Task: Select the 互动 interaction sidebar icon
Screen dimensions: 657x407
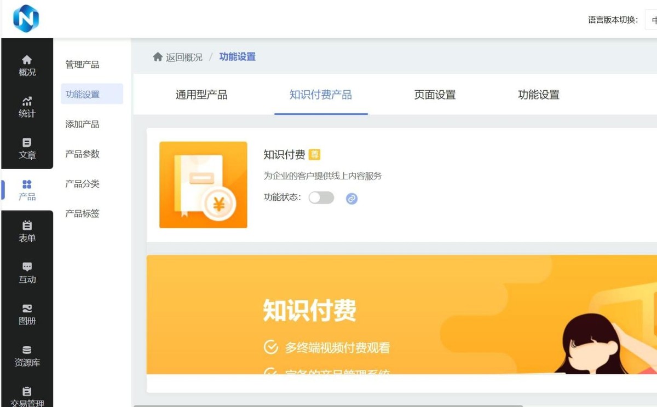Action: pyautogui.click(x=26, y=274)
